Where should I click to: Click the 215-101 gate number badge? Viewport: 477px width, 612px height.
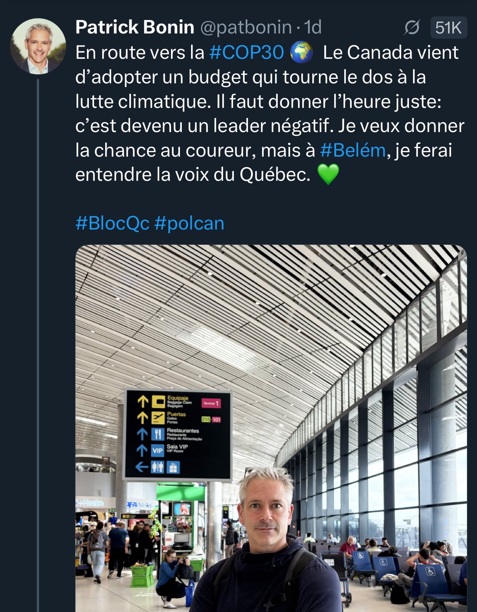click(211, 420)
